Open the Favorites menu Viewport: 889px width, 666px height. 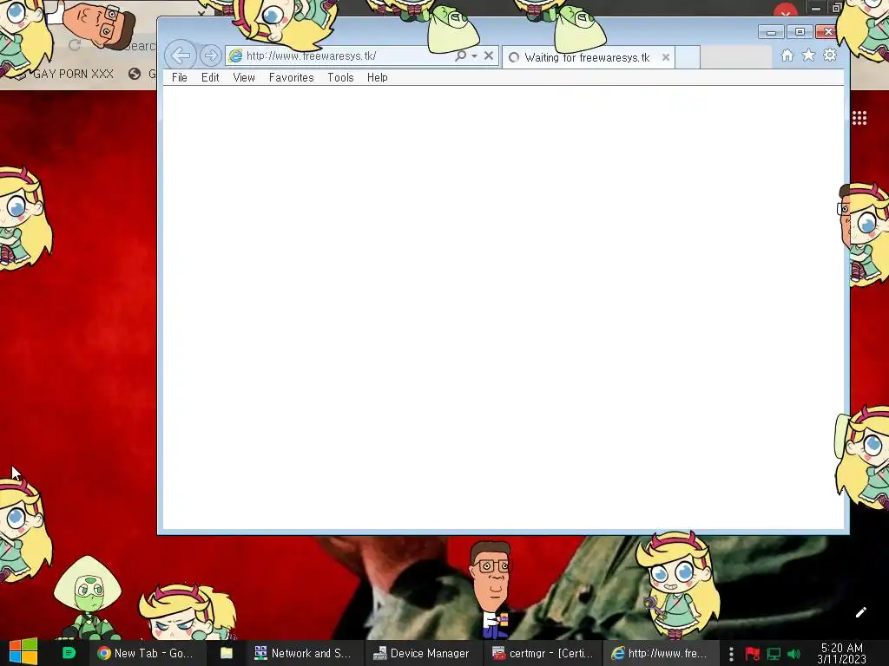(x=292, y=77)
